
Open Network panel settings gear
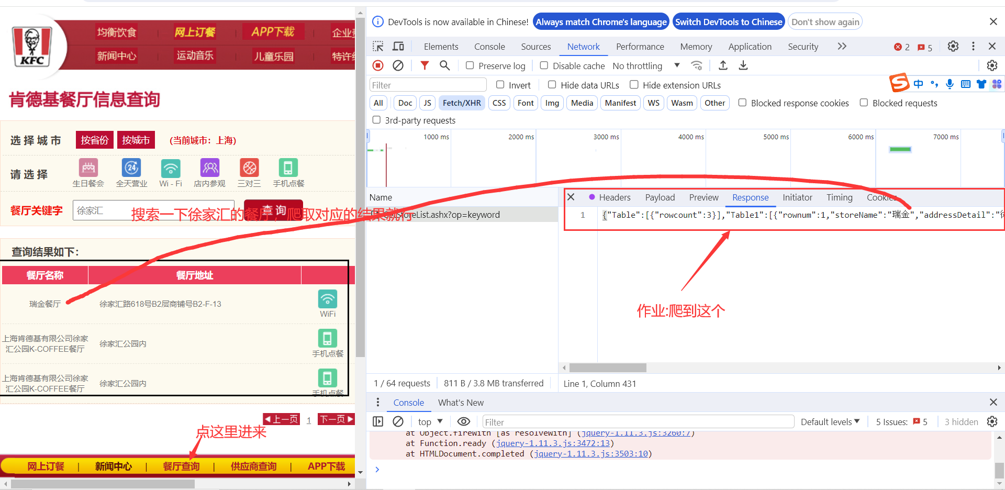point(992,65)
